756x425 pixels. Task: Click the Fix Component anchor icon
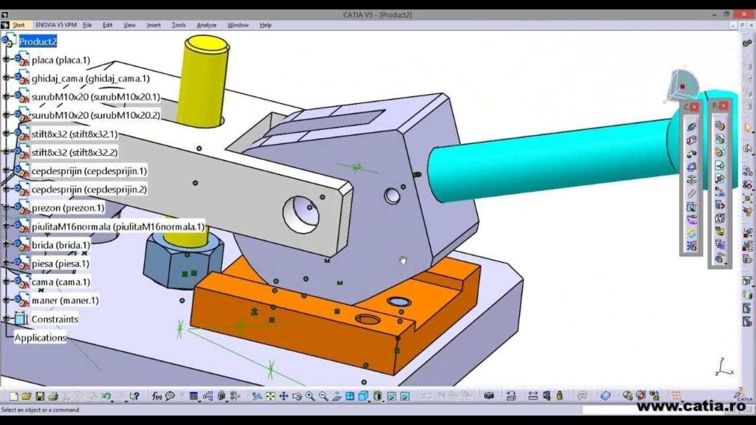tap(691, 180)
